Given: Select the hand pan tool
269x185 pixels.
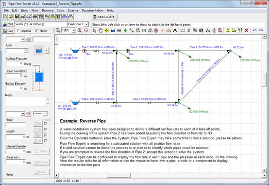Looking at the screenshot, I should pos(101,31).
